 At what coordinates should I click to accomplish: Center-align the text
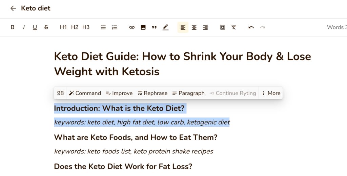194,27
